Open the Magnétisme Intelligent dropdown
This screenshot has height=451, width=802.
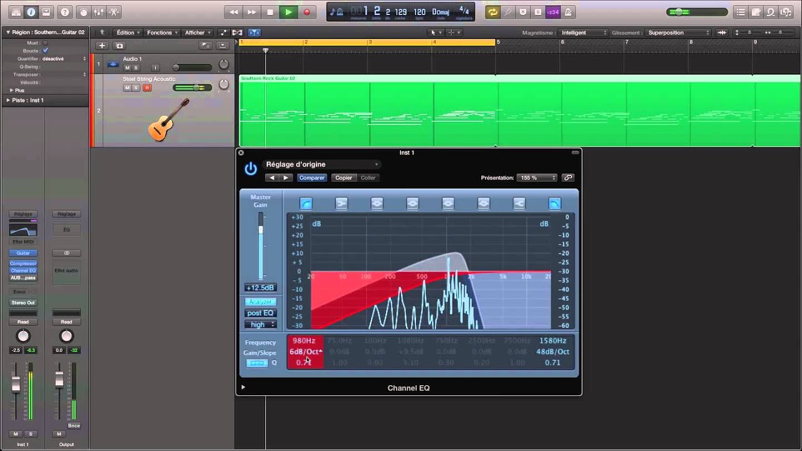(584, 33)
